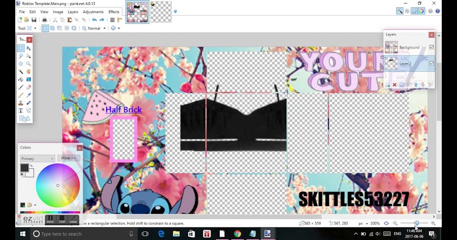Select the Text tool

21,110
